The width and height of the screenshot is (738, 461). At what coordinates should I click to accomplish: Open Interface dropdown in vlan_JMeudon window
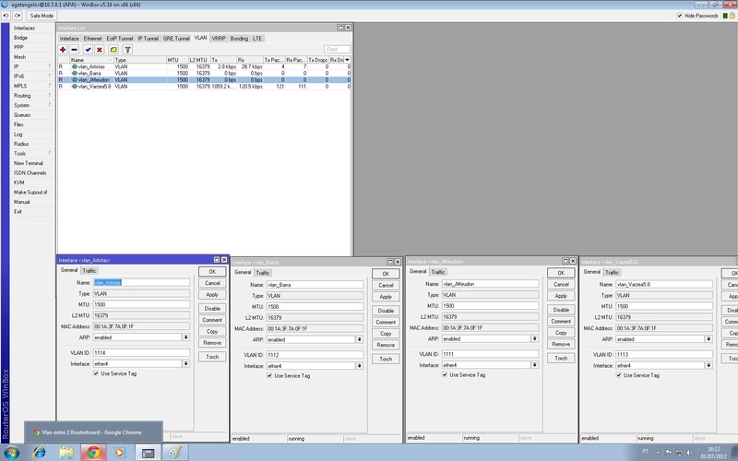pos(535,365)
